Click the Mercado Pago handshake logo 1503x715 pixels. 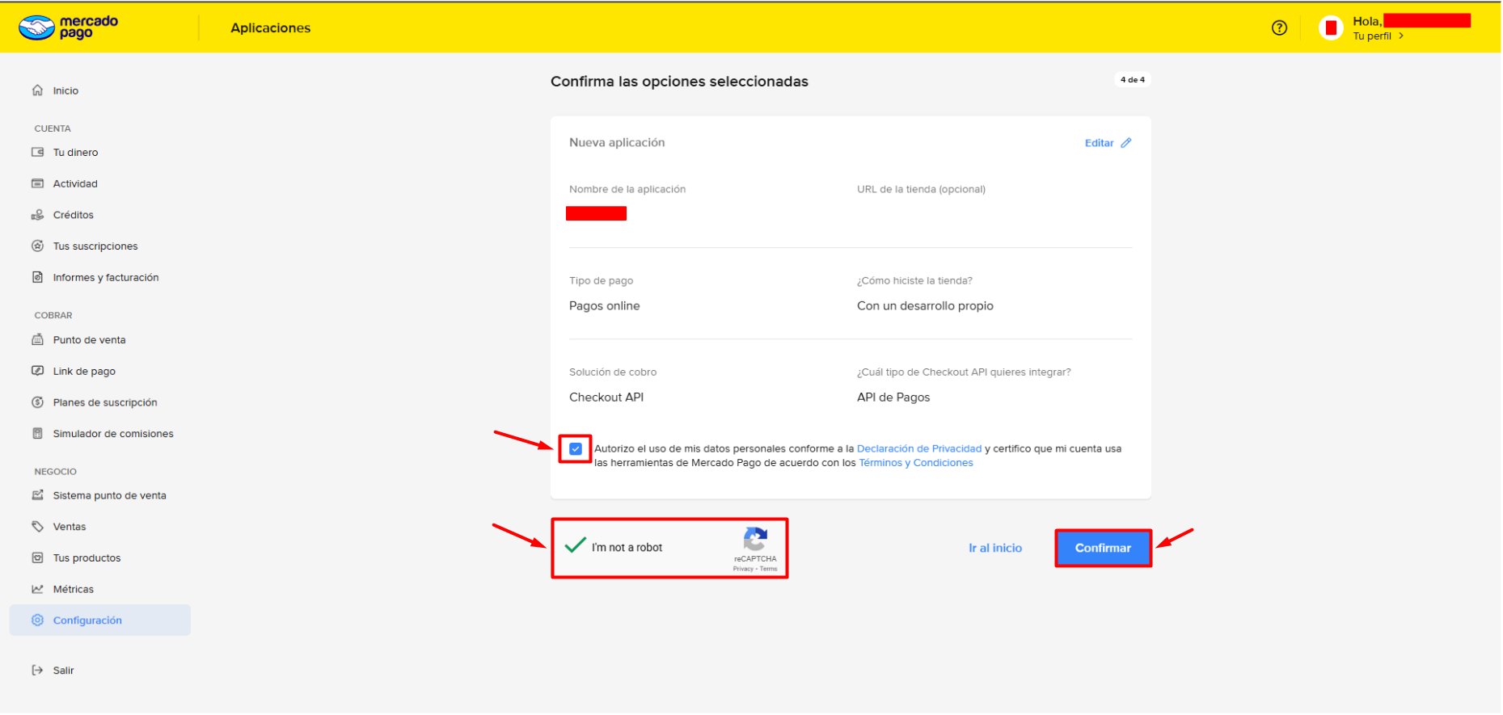36,27
